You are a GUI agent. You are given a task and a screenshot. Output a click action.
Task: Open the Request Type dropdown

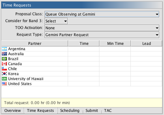(x=102, y=35)
